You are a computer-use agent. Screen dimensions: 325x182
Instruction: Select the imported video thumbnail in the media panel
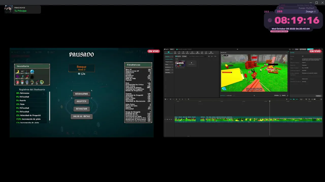point(180,64)
